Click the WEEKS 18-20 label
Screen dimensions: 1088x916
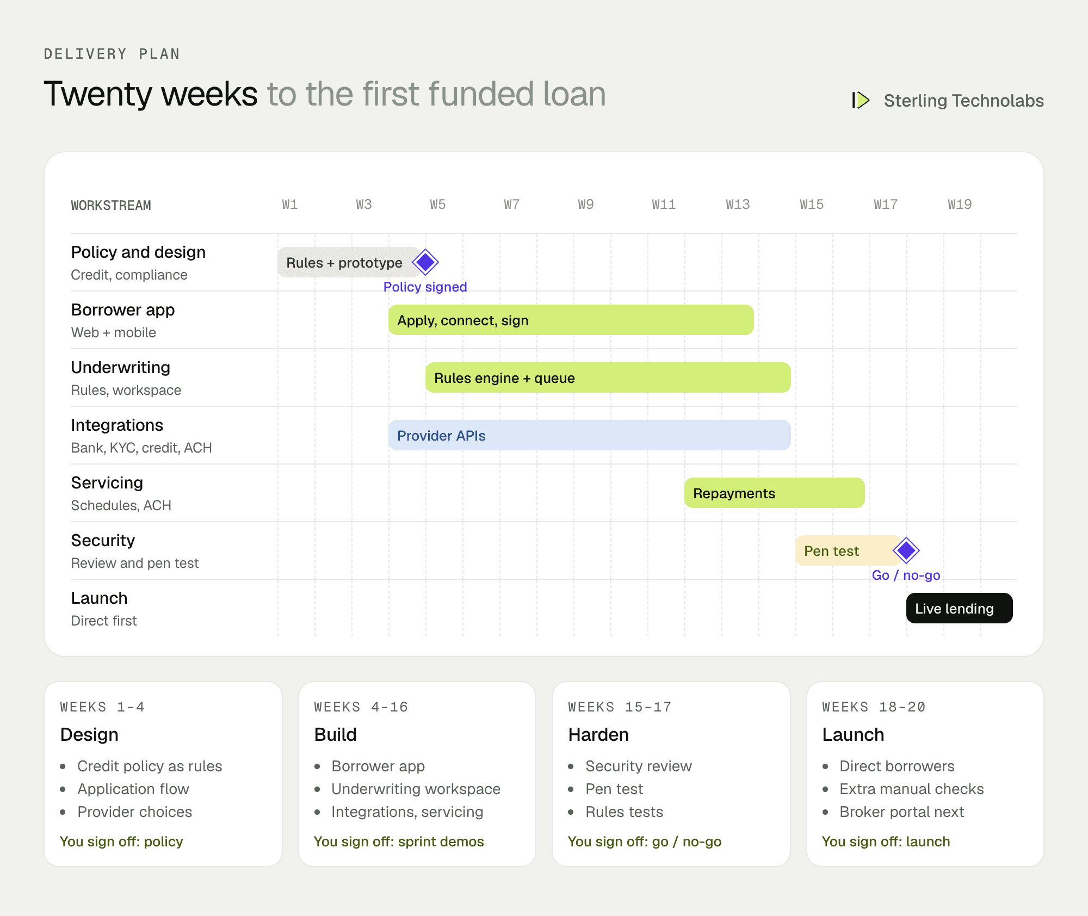pyautogui.click(x=874, y=707)
